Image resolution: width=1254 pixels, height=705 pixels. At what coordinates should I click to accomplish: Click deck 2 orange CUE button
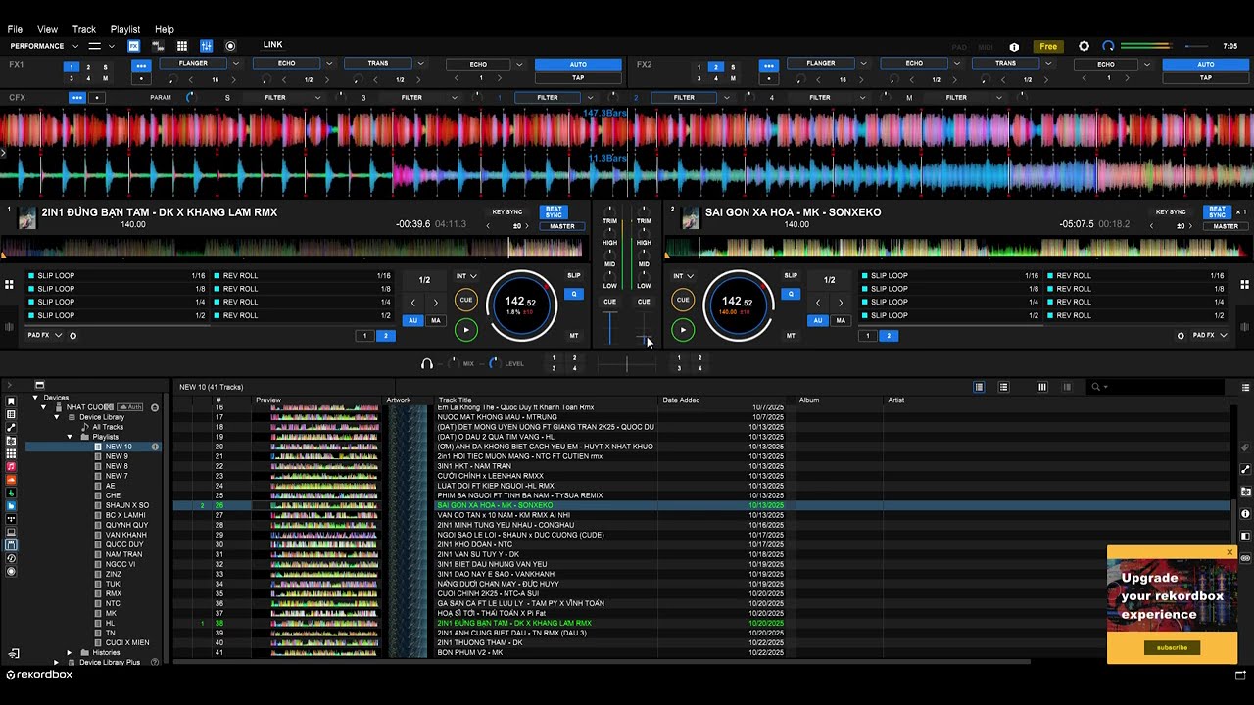(x=683, y=300)
